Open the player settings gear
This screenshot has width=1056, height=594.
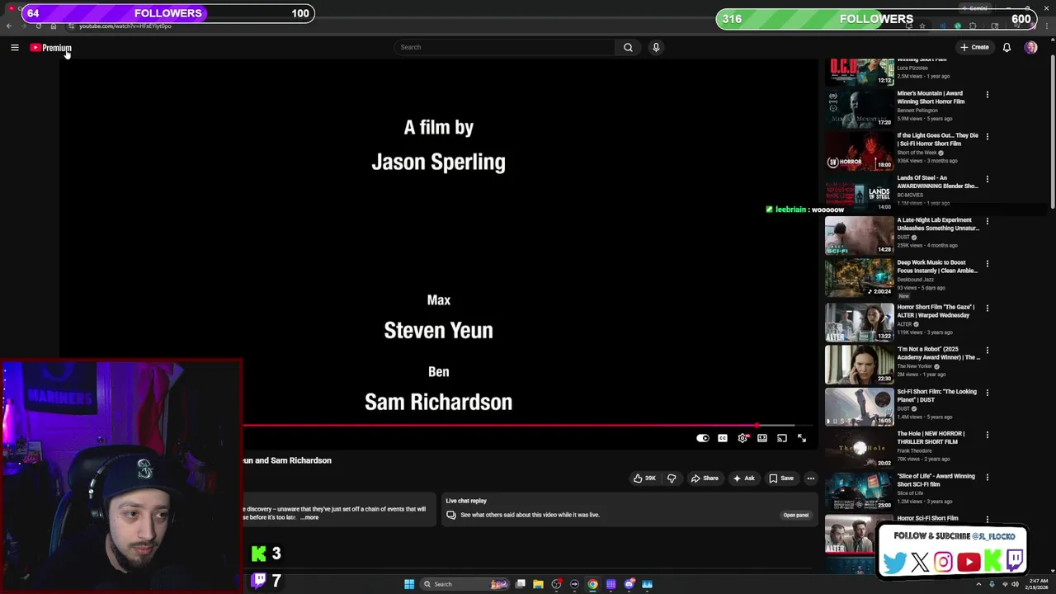(742, 438)
